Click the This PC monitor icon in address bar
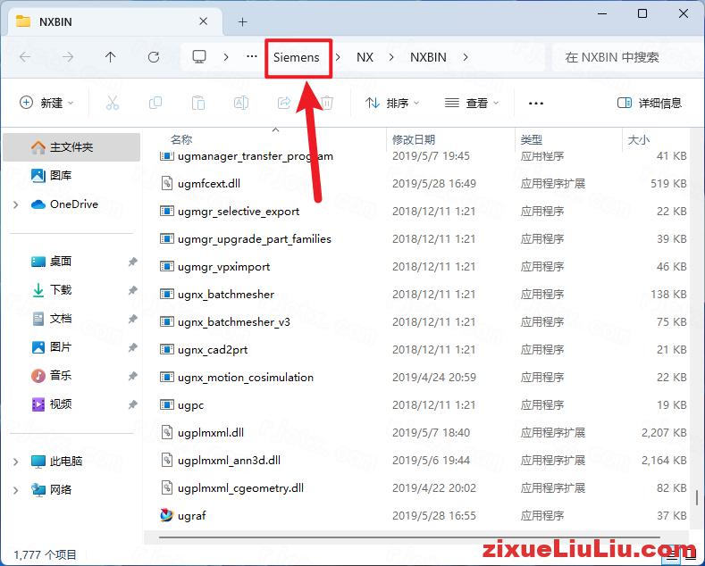The width and height of the screenshot is (705, 566). pyautogui.click(x=199, y=57)
